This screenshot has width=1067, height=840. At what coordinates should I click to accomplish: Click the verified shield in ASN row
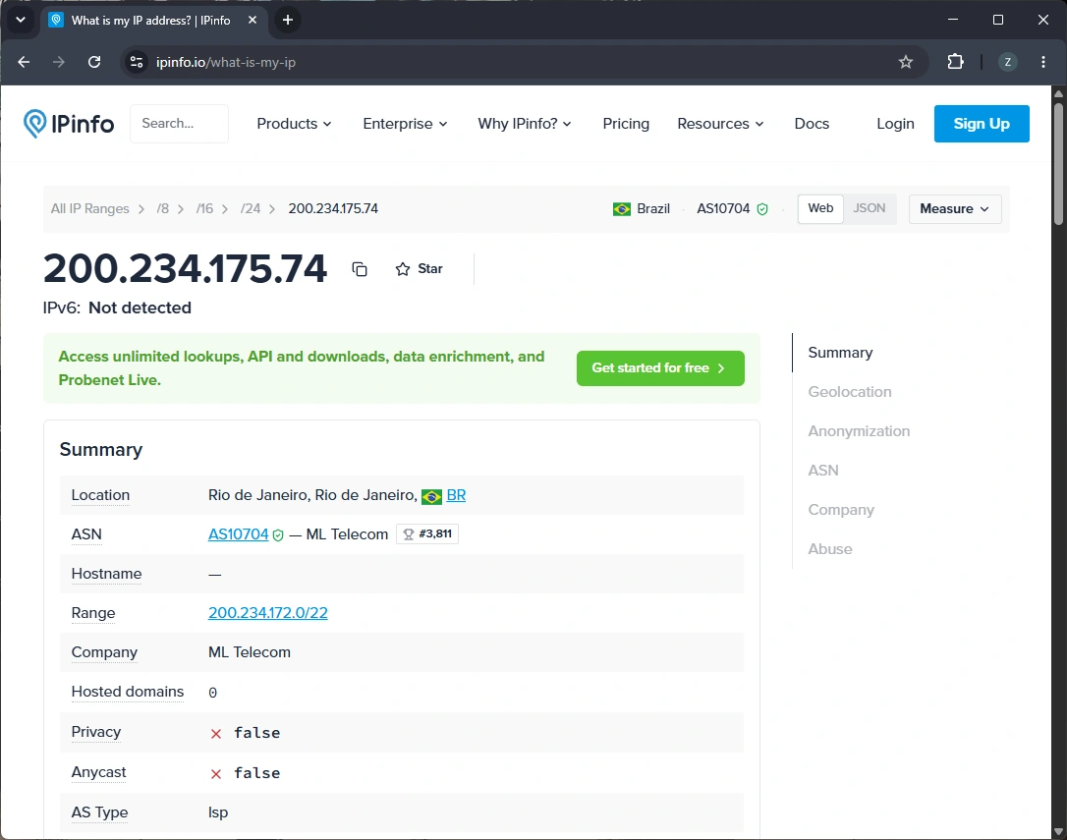click(x=278, y=535)
